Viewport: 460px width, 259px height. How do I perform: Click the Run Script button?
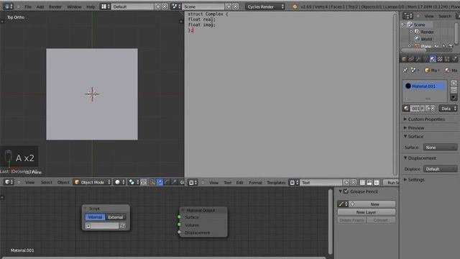(x=391, y=183)
